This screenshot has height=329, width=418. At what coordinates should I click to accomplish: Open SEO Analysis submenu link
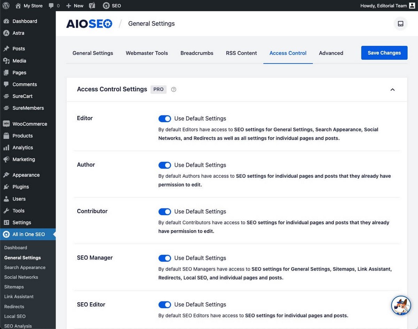coord(18,326)
